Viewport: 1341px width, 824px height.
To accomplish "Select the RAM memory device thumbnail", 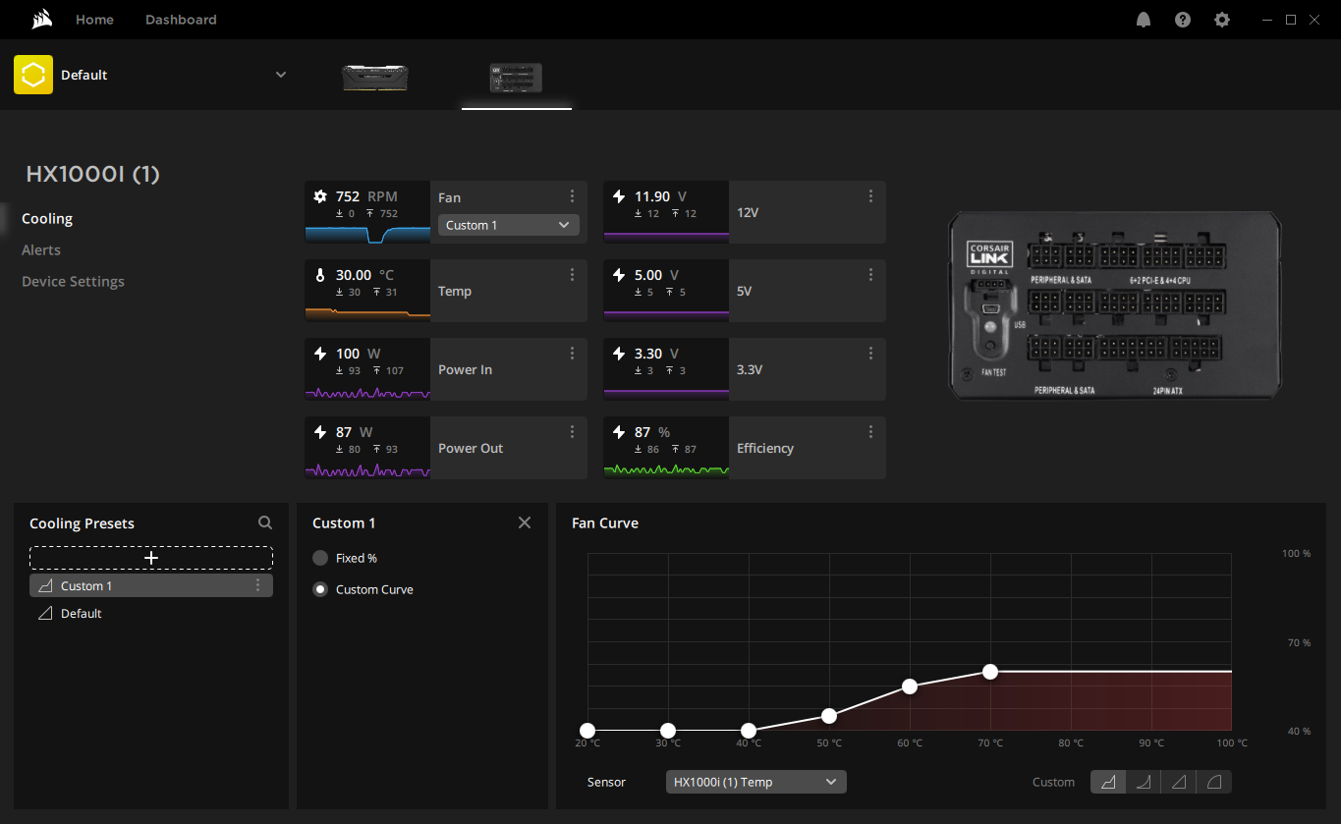I will click(374, 78).
